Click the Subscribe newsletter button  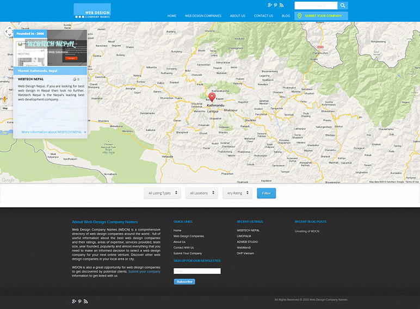[x=184, y=282]
